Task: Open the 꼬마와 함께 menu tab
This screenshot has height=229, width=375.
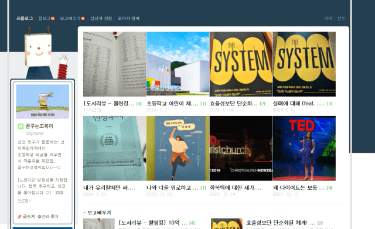Action: 128,18
